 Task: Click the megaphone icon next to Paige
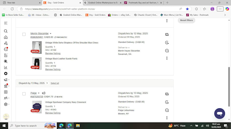click(x=44, y=93)
